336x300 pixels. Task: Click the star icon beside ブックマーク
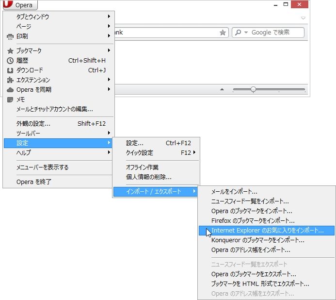pyautogui.click(x=10, y=51)
